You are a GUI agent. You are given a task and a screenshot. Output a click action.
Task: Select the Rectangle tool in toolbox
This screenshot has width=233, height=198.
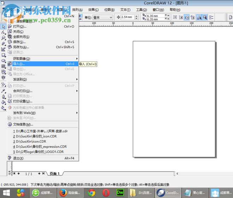click(4, 55)
